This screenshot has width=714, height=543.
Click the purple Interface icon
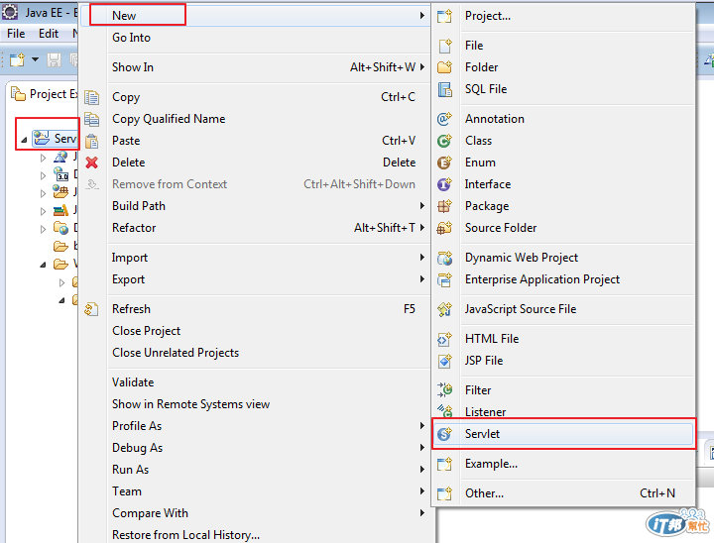444,184
